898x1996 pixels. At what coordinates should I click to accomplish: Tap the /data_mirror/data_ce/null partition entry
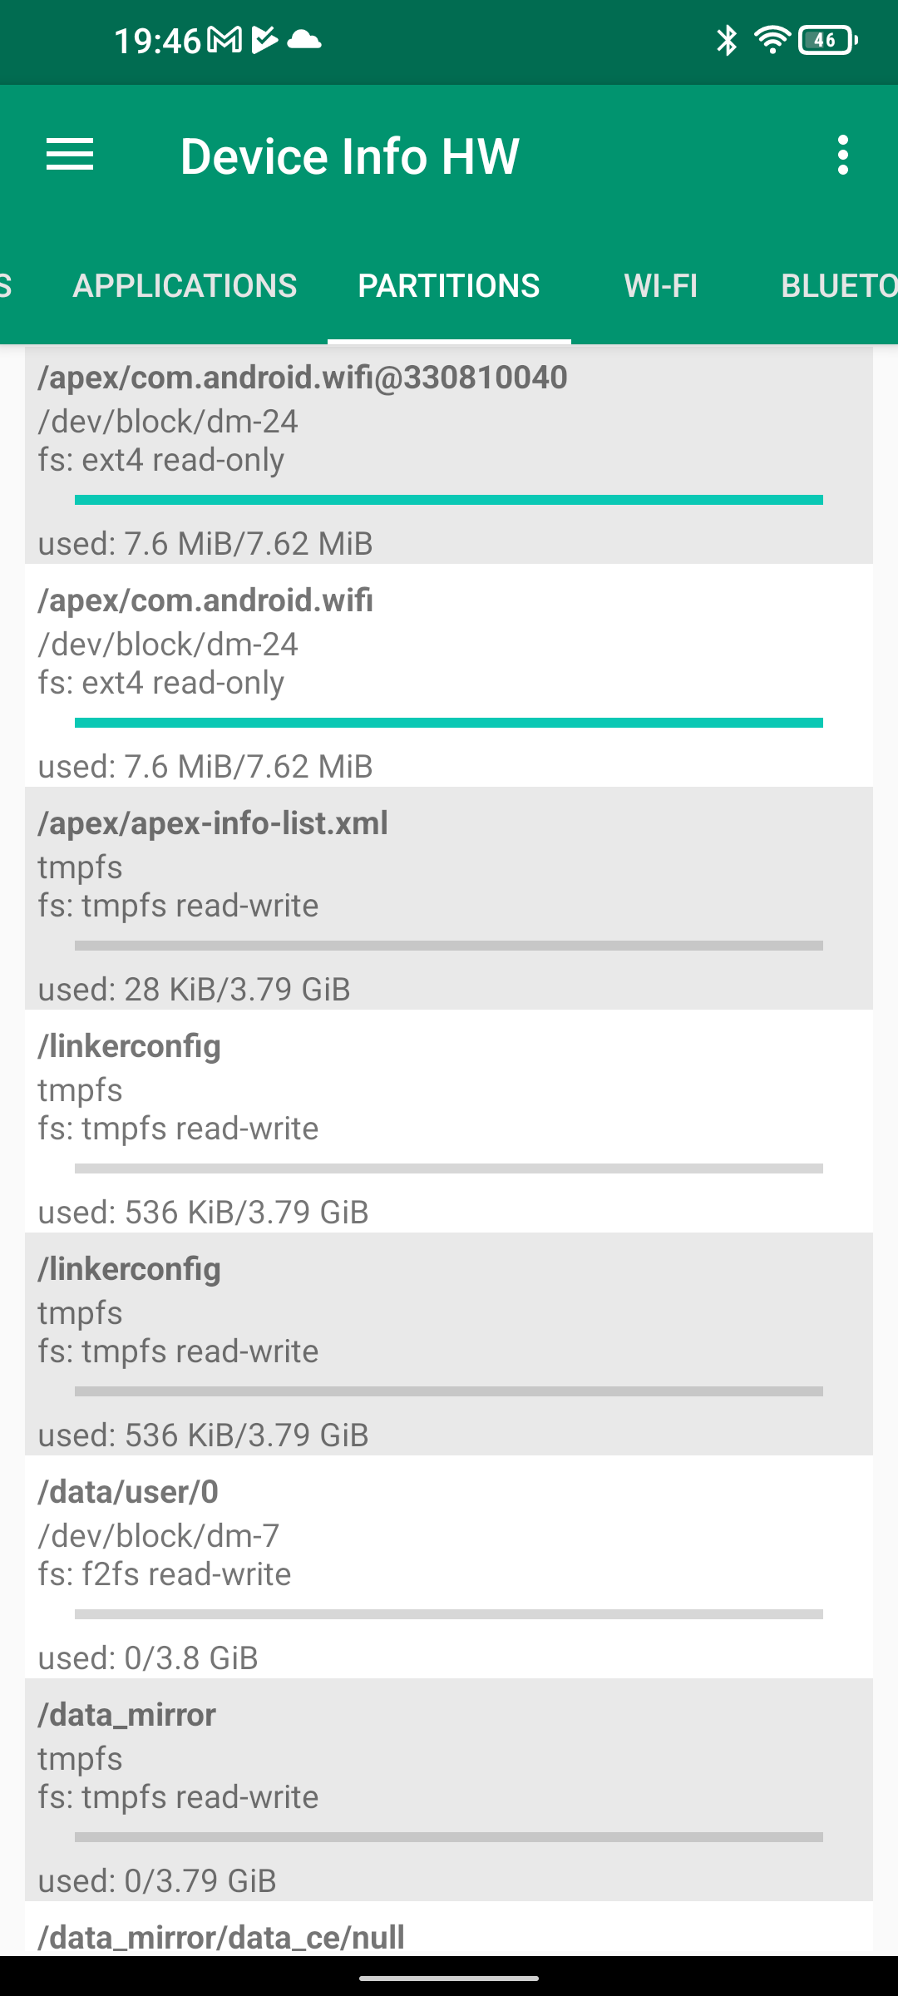click(449, 1936)
